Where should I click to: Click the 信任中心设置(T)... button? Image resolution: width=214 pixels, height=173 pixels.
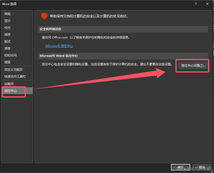tap(193, 66)
